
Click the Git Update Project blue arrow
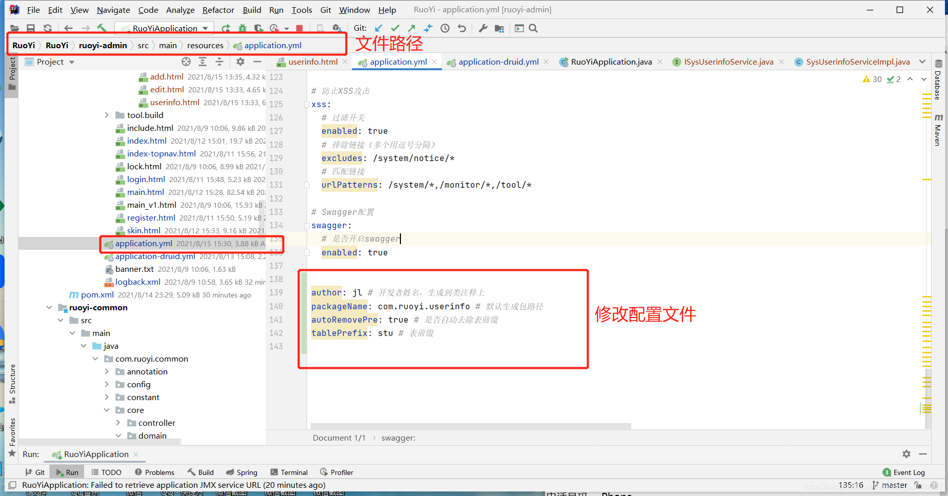pyautogui.click(x=378, y=28)
